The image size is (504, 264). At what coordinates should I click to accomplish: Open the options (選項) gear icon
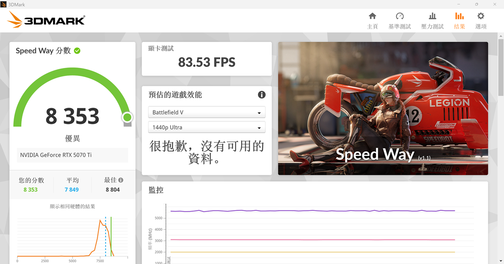pyautogui.click(x=480, y=16)
